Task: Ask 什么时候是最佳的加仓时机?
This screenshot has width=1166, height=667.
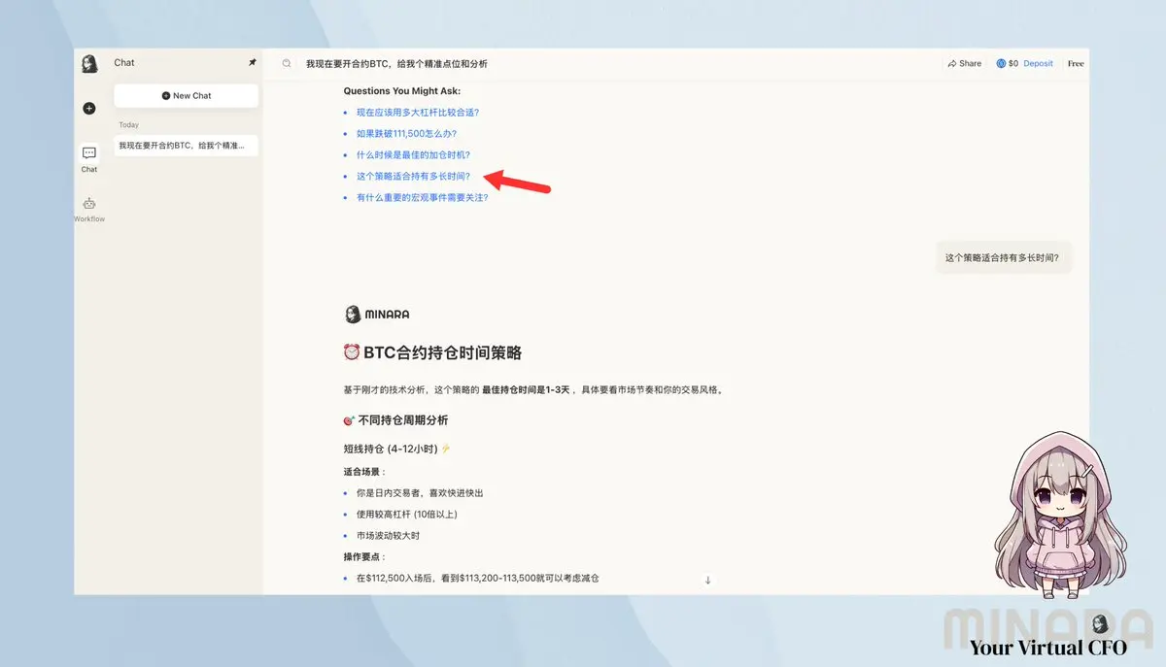Action: [x=413, y=155]
